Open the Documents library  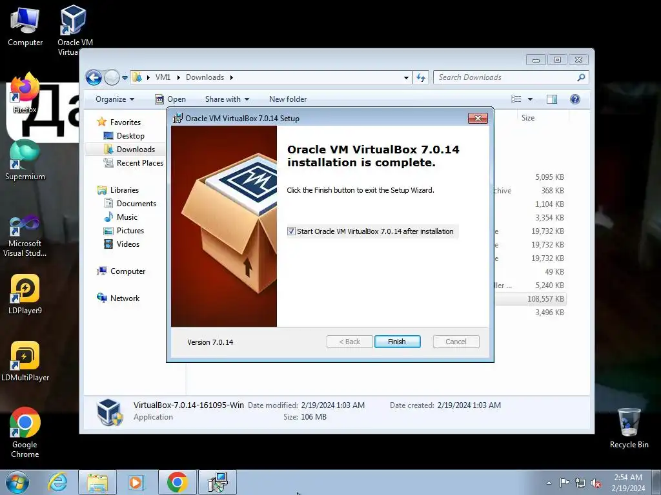136,204
